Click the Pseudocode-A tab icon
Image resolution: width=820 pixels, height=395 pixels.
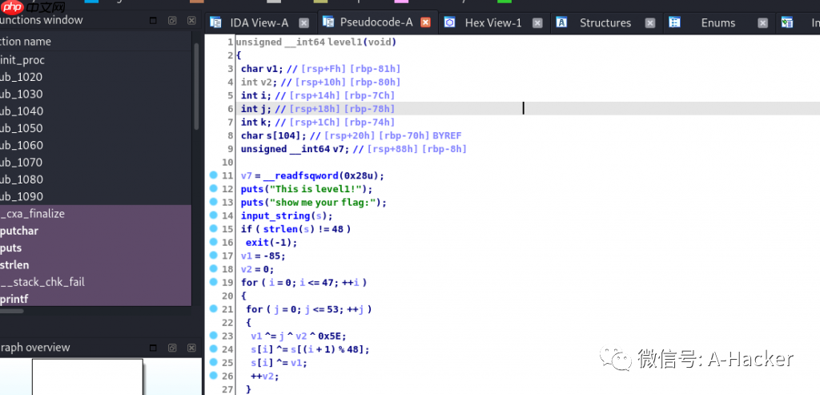tap(328, 22)
